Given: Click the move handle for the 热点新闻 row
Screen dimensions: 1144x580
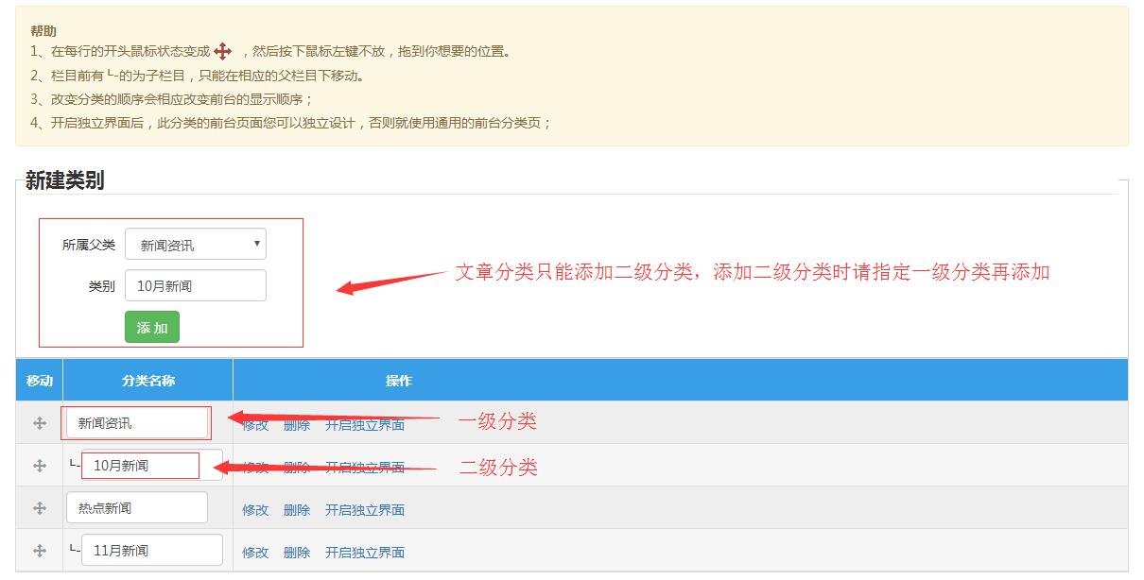Looking at the screenshot, I should (40, 508).
